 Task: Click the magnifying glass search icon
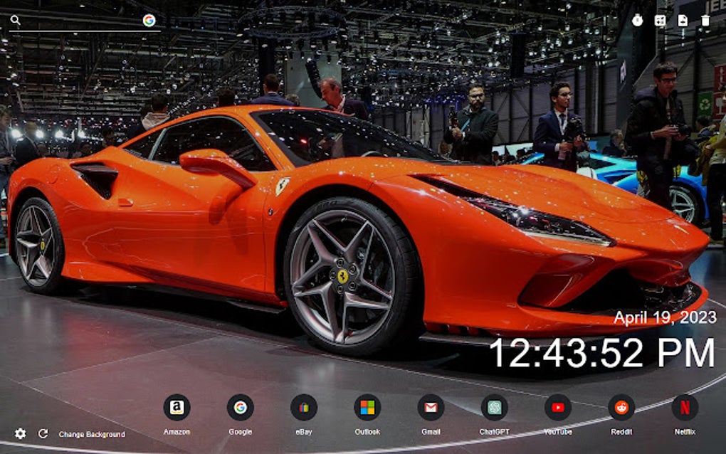click(14, 21)
